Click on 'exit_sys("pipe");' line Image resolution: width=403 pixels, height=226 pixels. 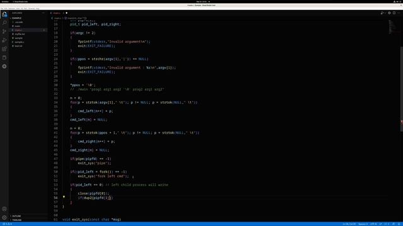(94, 163)
